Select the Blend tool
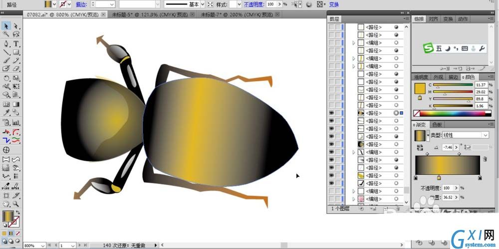The image size is (499, 249). [x=16, y=112]
